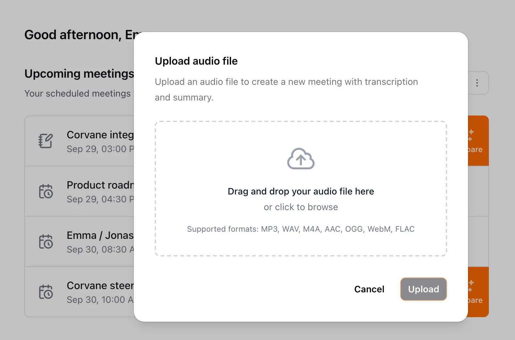The image size is (515, 340).
Task: Select the Corvane integ meeting title
Action: [x=100, y=135]
